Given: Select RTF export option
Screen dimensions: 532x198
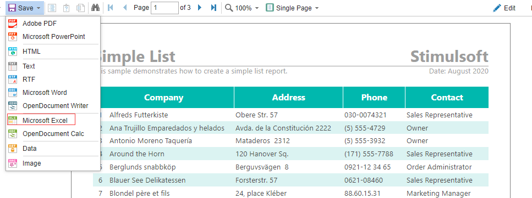Looking at the screenshot, I should pyautogui.click(x=53, y=79).
